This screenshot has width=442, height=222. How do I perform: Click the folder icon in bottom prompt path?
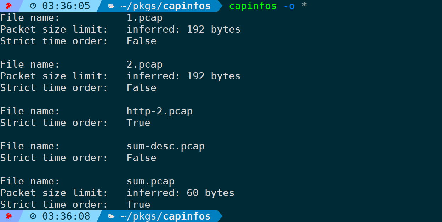tap(111, 216)
